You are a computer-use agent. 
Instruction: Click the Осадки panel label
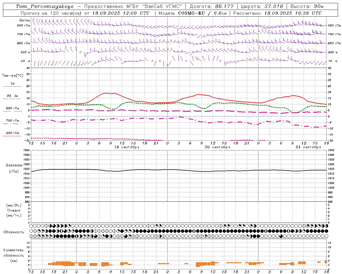pos(14,210)
